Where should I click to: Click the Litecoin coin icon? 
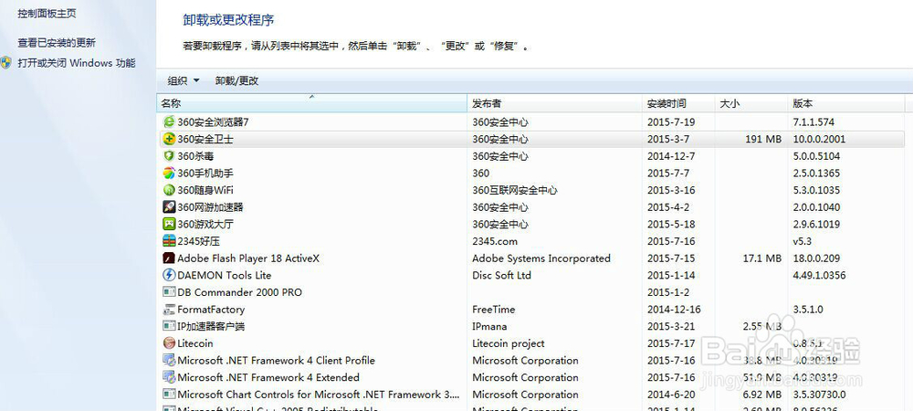(x=169, y=343)
